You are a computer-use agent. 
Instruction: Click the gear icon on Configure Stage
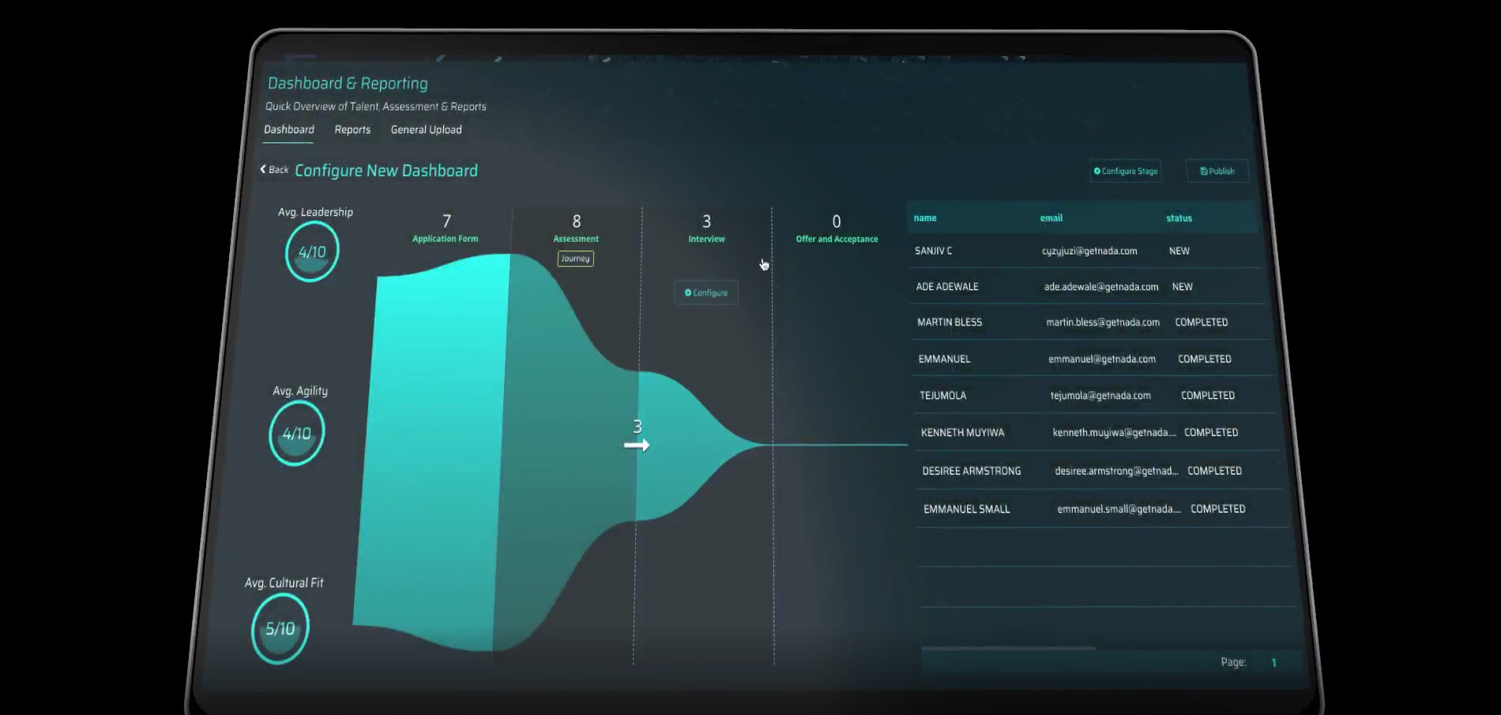pyautogui.click(x=1097, y=171)
